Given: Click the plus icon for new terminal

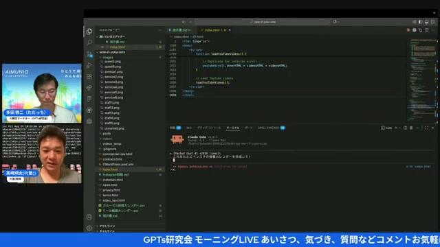Looking at the screenshot, I should click(x=396, y=128).
